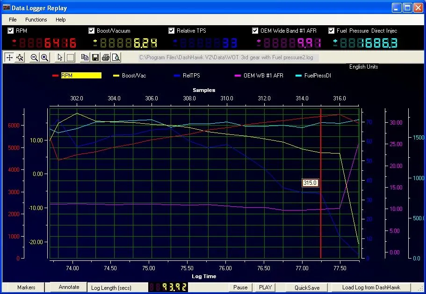Click the zoom-to-fit axes tool icon

point(20,57)
